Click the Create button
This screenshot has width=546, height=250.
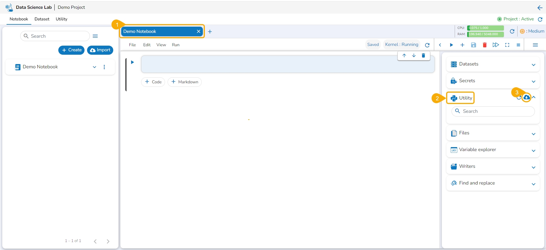71,50
